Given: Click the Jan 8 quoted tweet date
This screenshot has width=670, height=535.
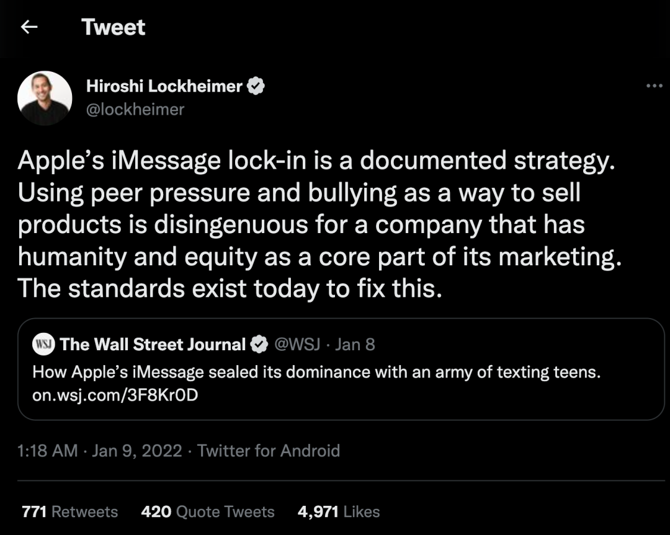Looking at the screenshot, I should 355,344.
